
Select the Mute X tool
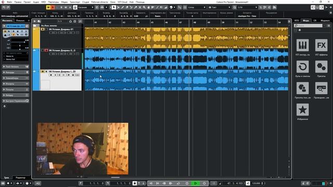[140, 7]
